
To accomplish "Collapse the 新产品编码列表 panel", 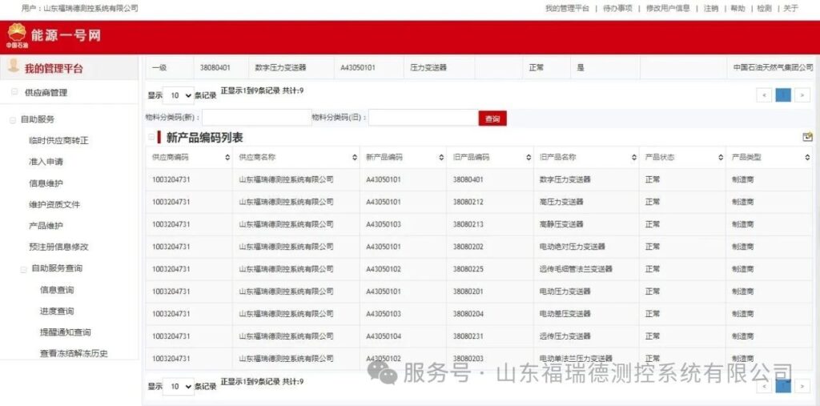I will [x=151, y=138].
